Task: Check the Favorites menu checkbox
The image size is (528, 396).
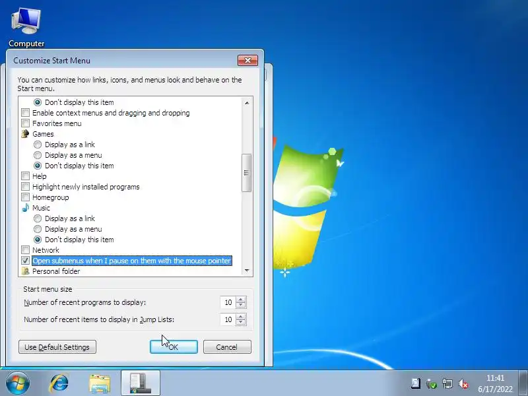Action: click(25, 123)
